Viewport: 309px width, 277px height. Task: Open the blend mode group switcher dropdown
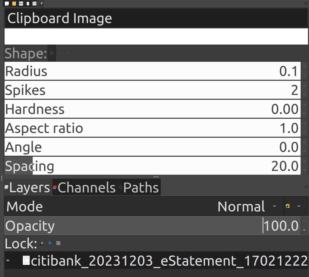(296, 206)
